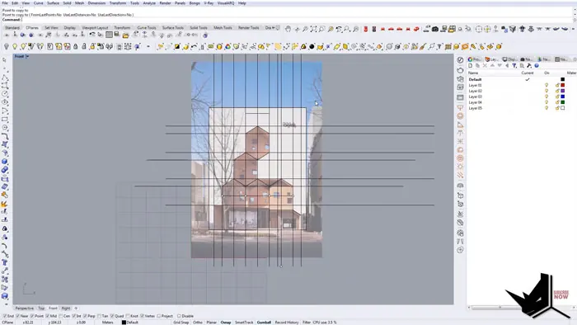The width and height of the screenshot is (577, 325).
Task: Open the small dropdown arrow in second toolbar
Action: tap(148, 46)
